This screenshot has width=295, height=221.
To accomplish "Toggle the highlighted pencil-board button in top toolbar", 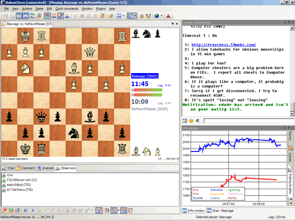I will [61, 16].
